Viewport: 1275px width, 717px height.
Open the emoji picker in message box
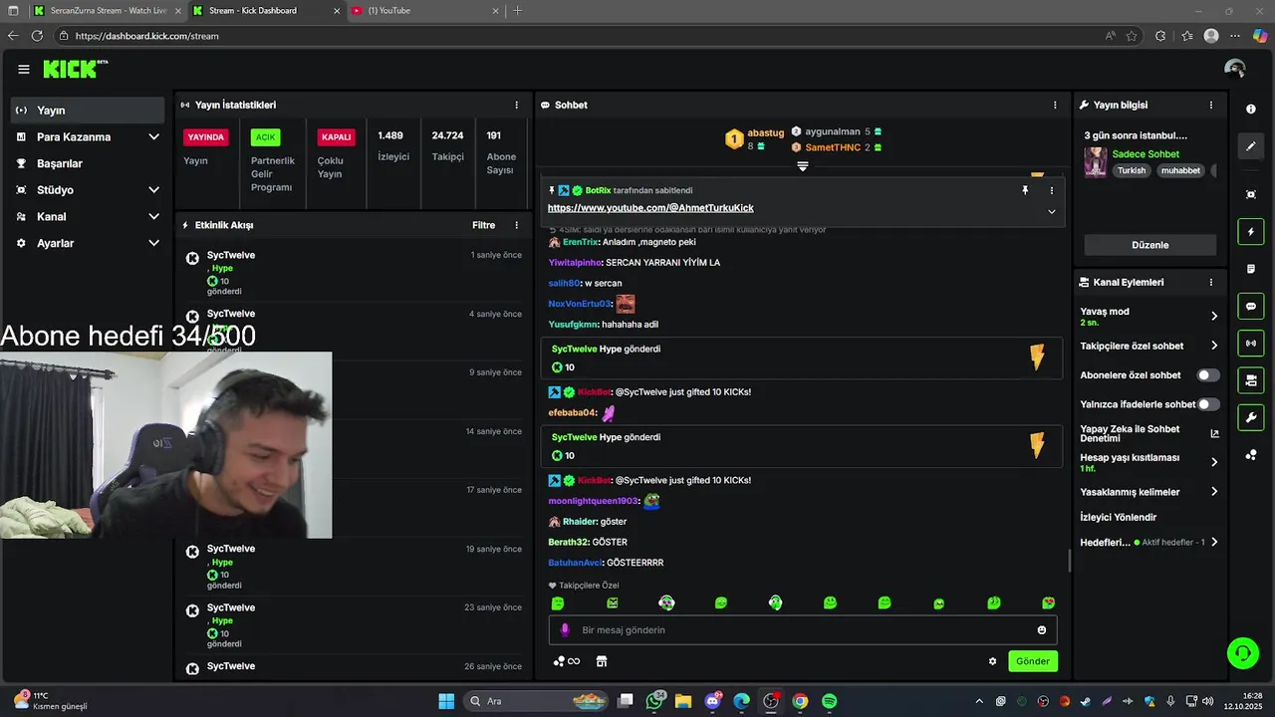point(1042,630)
